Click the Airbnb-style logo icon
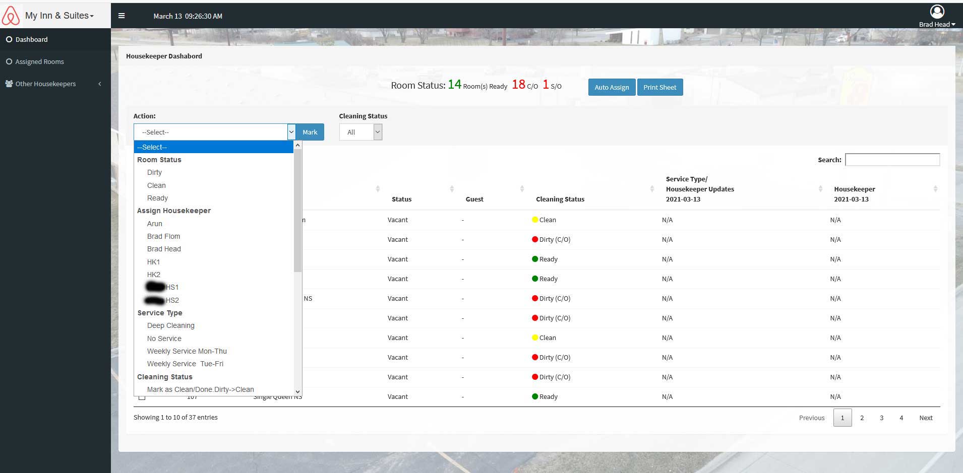Viewport: 963px width, 473px height. click(x=11, y=16)
